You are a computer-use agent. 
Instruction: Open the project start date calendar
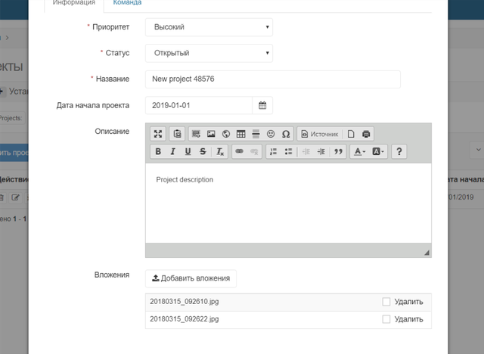[262, 105]
